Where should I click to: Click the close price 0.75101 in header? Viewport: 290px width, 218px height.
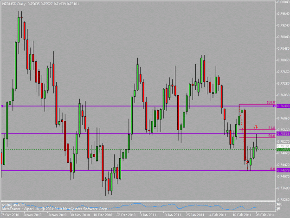click(x=73, y=4)
